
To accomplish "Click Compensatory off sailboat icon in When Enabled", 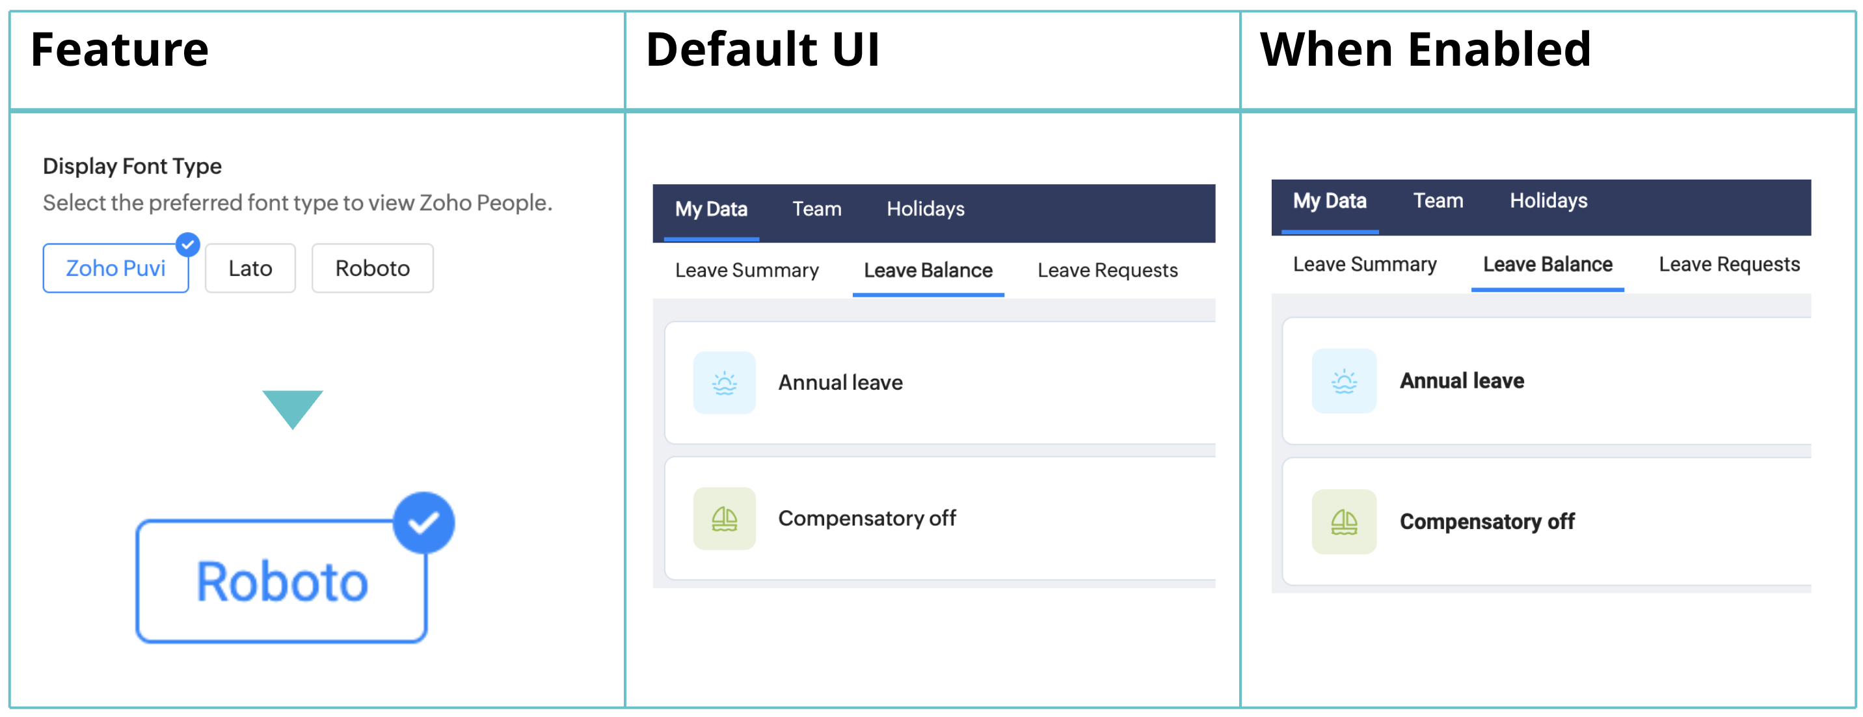I will coord(1344,522).
